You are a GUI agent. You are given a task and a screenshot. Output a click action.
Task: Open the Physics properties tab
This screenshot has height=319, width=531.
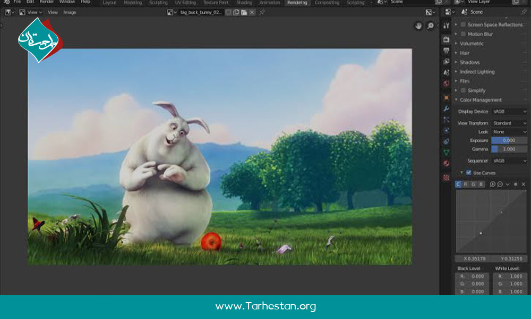point(447,130)
